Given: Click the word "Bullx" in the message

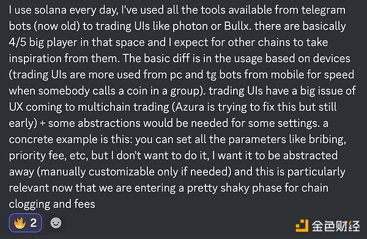Looking at the screenshot, I should point(236,26).
